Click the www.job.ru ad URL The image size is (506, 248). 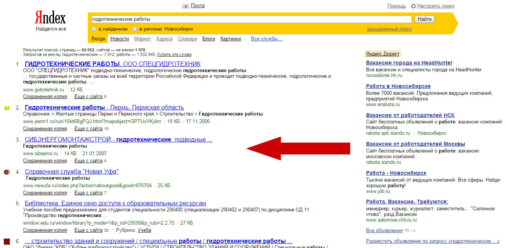pyautogui.click(x=378, y=191)
